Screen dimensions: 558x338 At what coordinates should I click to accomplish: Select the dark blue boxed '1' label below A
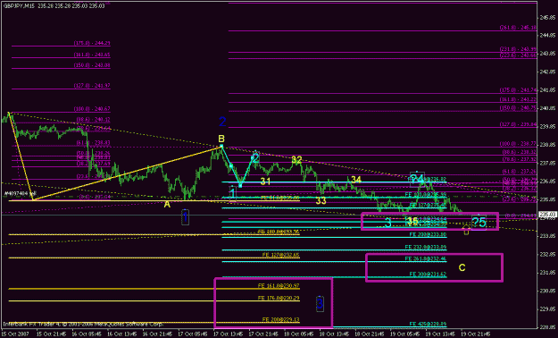click(185, 216)
